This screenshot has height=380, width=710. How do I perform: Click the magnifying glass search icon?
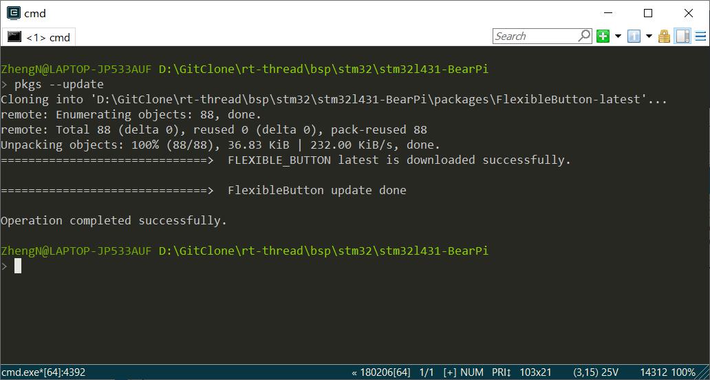coord(584,36)
